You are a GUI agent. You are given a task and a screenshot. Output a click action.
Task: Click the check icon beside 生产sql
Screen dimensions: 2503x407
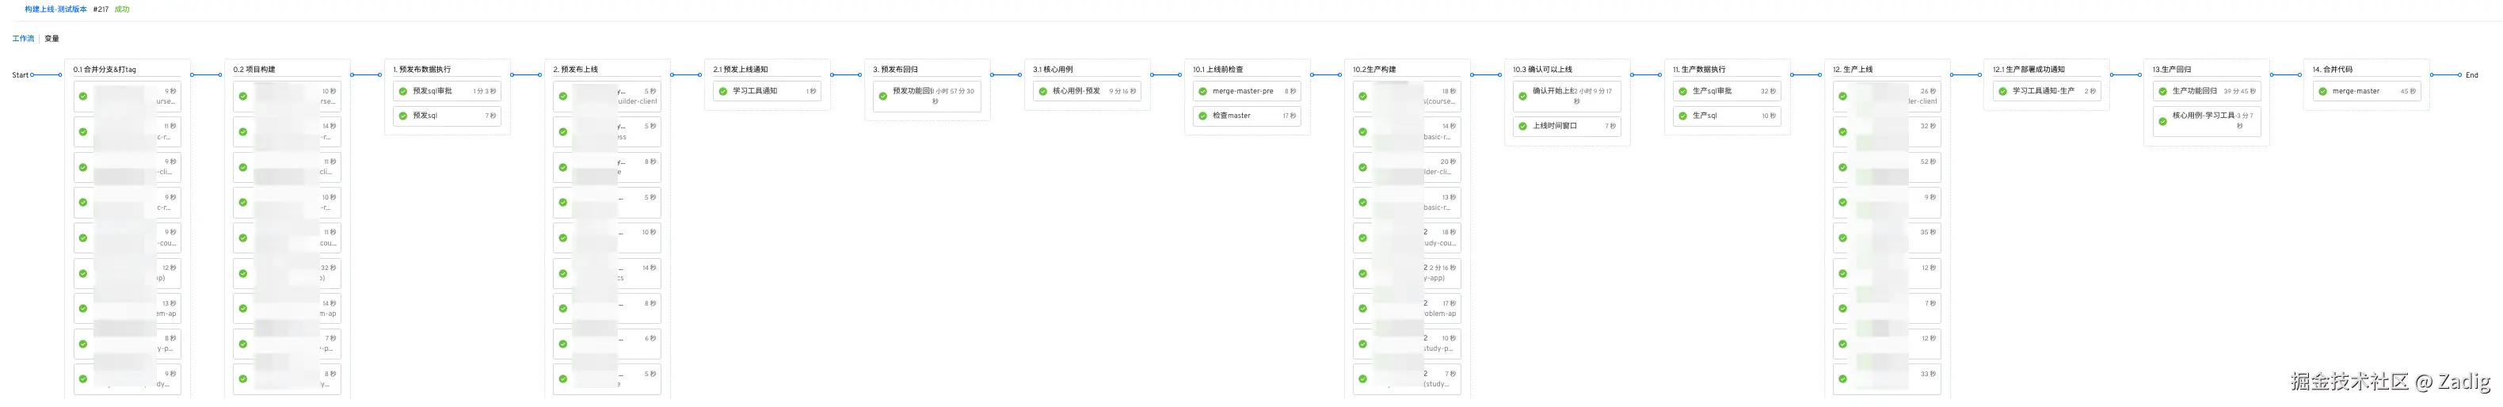tap(1683, 116)
